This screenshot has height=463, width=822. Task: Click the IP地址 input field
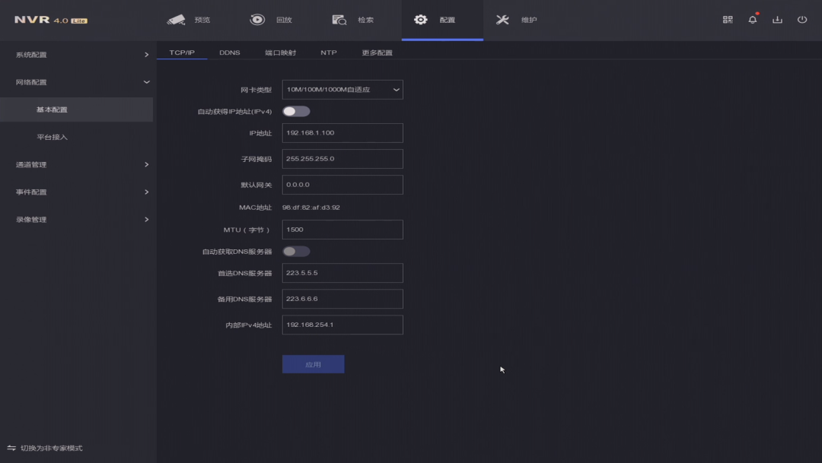point(342,132)
